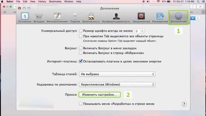Open volume control in menu bar
Image resolution: width=206 pixels, height=116 pixels.
[148, 2]
